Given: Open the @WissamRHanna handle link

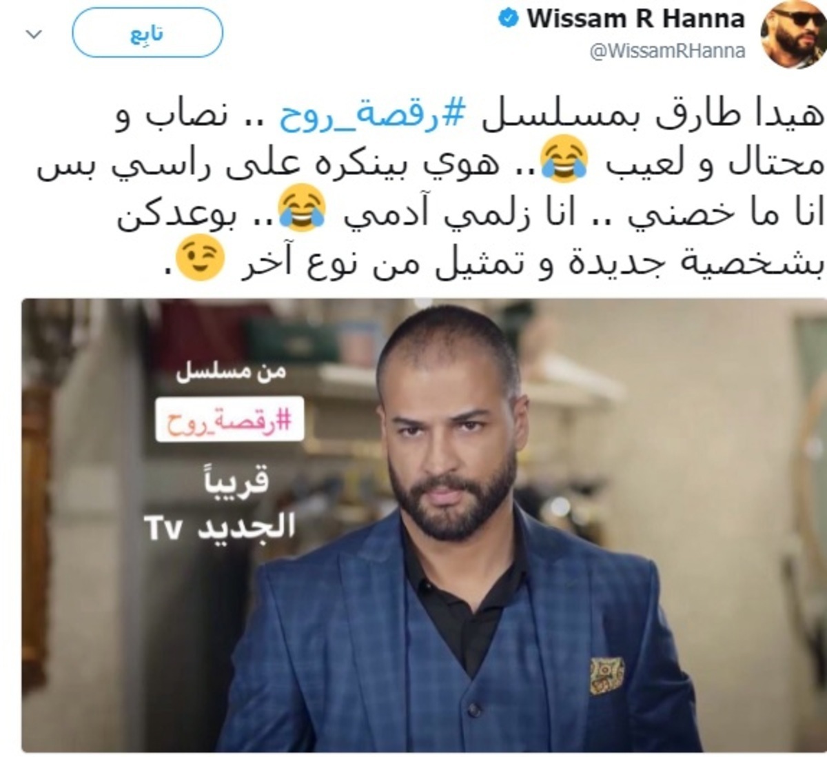Looking at the screenshot, I should [x=668, y=51].
